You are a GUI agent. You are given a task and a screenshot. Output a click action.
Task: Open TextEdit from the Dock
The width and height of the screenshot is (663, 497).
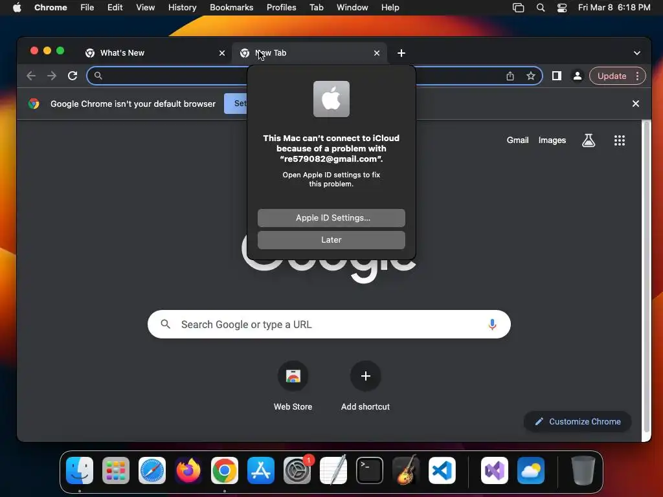click(x=333, y=470)
